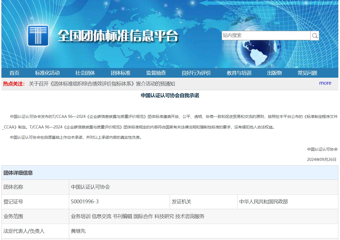Focus the 站内搜索 search field
The height and width of the screenshot is (240, 340).
266,36
